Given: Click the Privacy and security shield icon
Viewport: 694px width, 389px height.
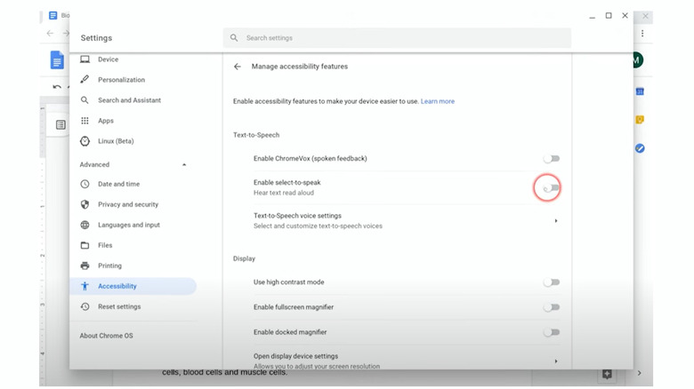Looking at the screenshot, I should 85,204.
